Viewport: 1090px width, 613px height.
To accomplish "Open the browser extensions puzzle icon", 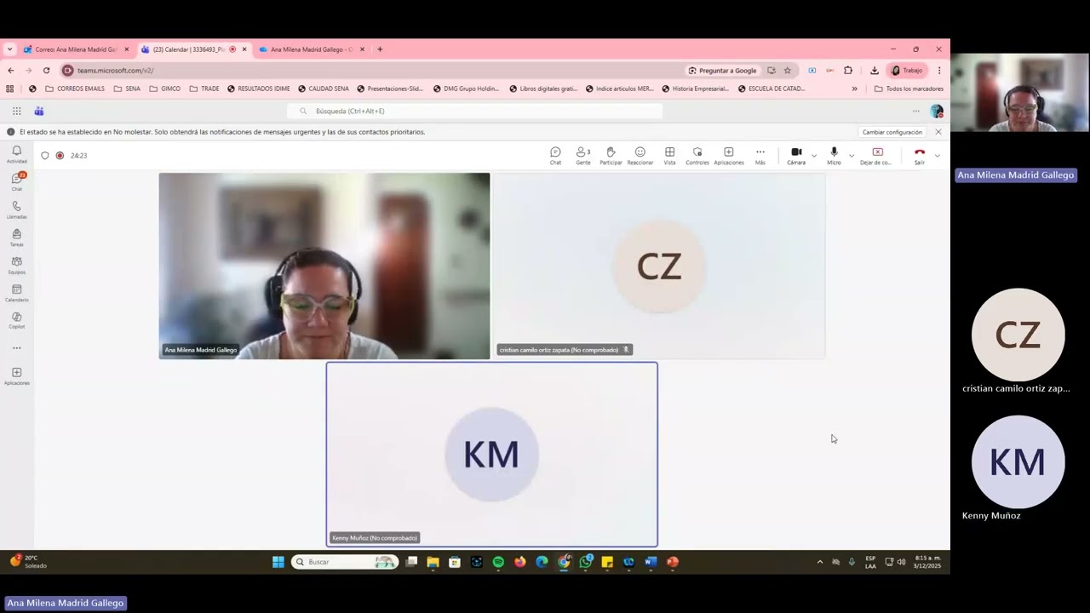I will tap(848, 71).
